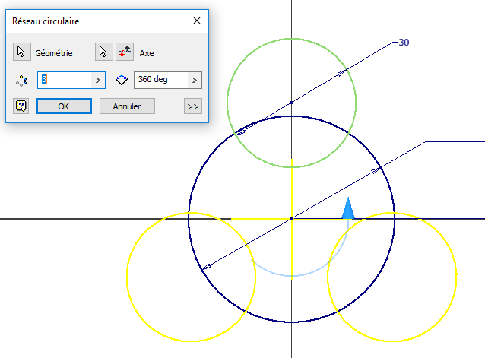The image size is (485, 358).
Task: Expand more options with >> button
Action: pyautogui.click(x=193, y=106)
